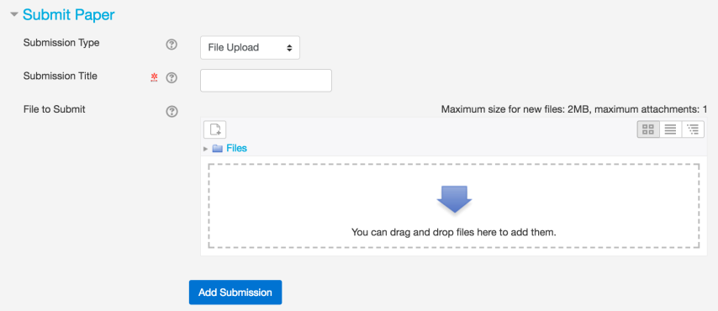Click the Add Submission button
This screenshot has height=311, width=718.
click(x=235, y=293)
